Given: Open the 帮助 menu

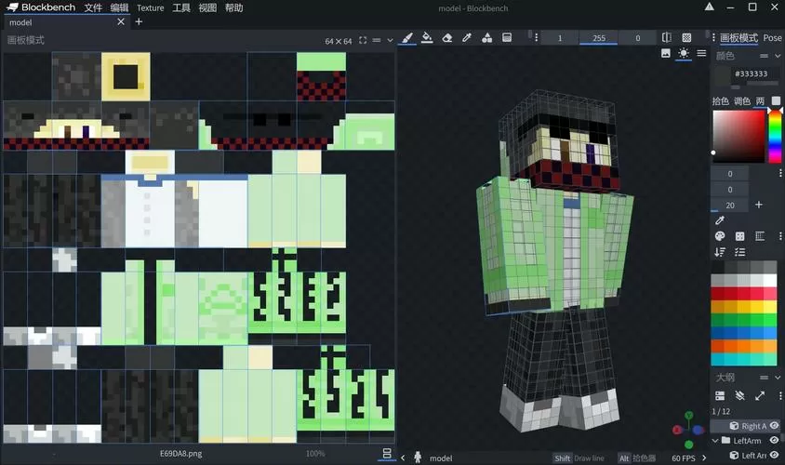Looking at the screenshot, I should [x=233, y=7].
